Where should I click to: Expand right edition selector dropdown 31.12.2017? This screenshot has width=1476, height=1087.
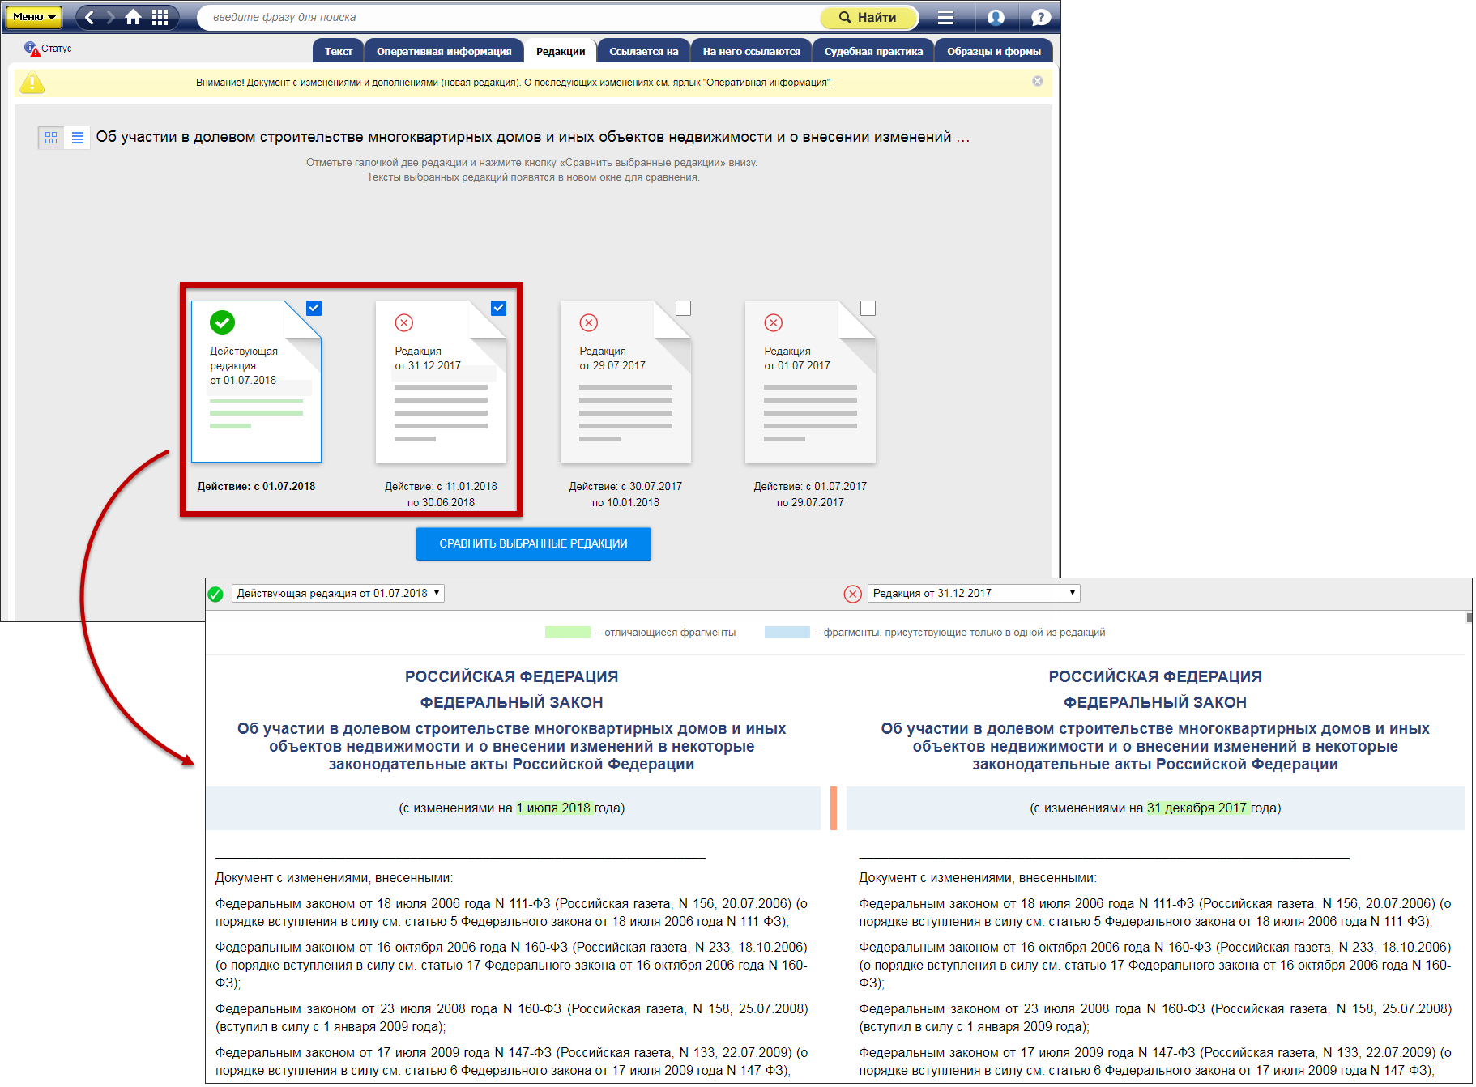tap(973, 593)
